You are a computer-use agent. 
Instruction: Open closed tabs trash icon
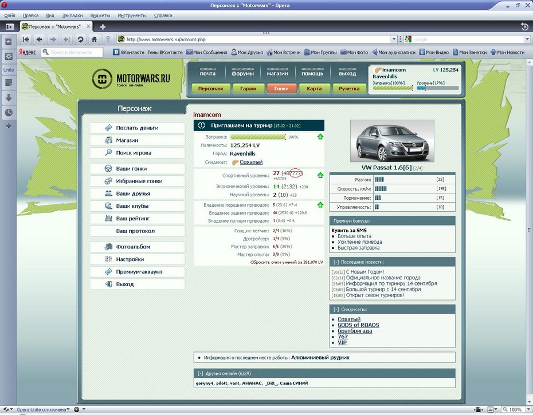coord(524,26)
